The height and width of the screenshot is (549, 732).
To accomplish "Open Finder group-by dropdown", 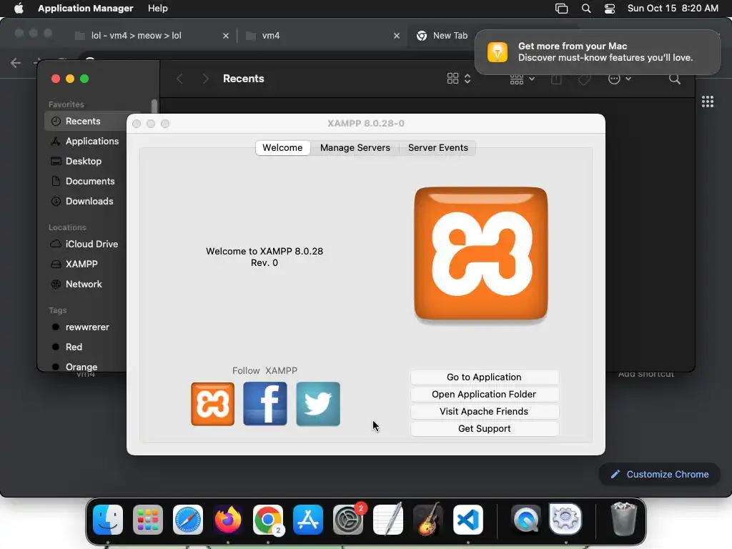I will pyautogui.click(x=522, y=79).
